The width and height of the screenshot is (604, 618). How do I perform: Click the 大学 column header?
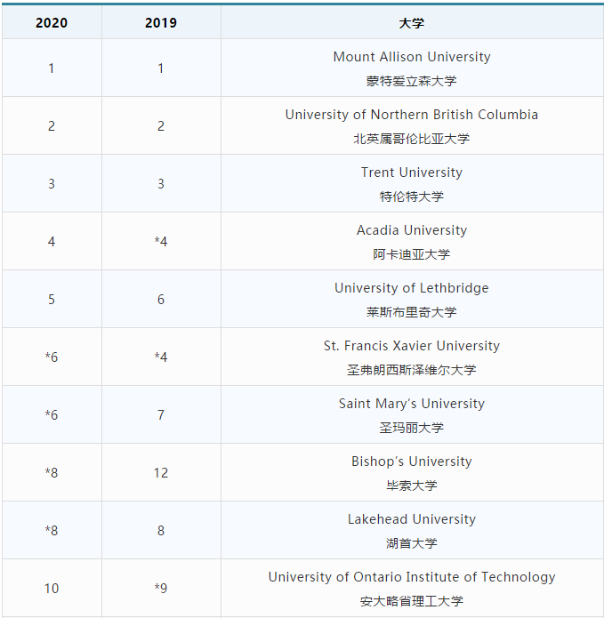(x=412, y=23)
